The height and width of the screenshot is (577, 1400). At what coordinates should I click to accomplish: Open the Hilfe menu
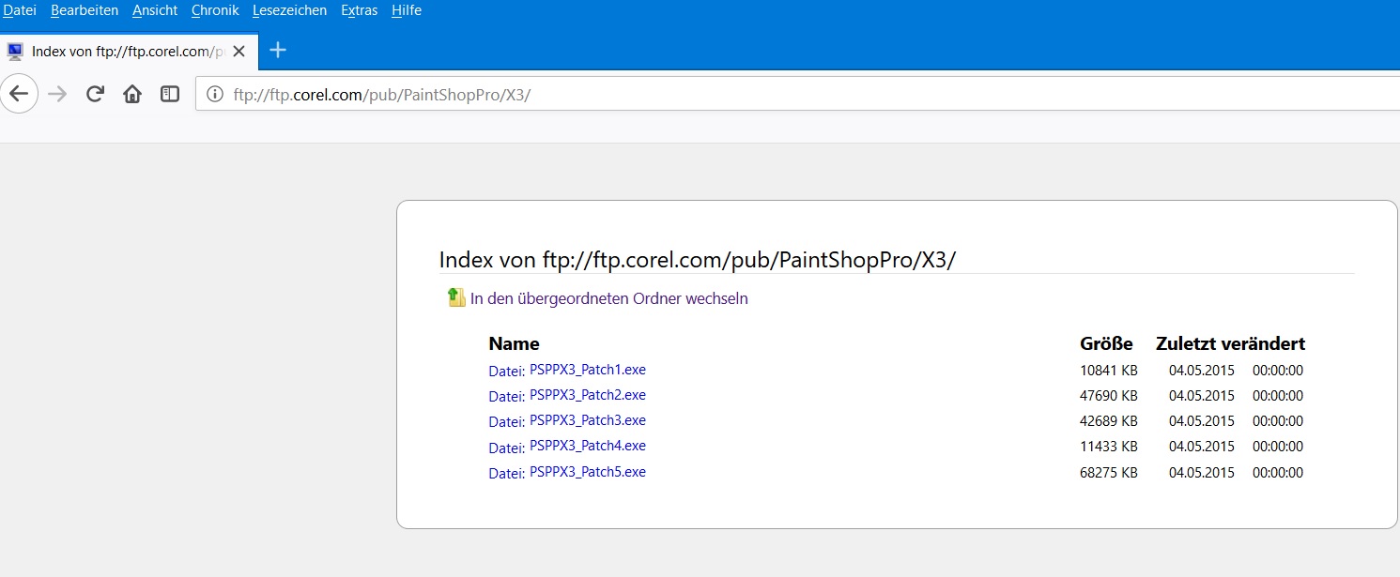tap(407, 10)
